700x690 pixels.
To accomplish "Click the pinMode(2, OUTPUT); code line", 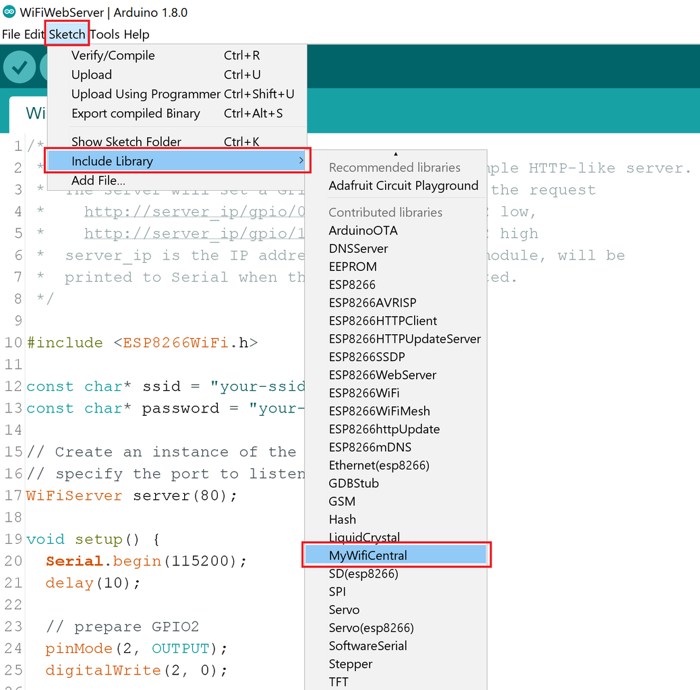I will (136, 648).
